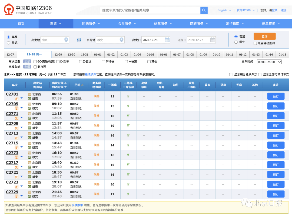Click the blue search magnifier icon

coord(204,10)
